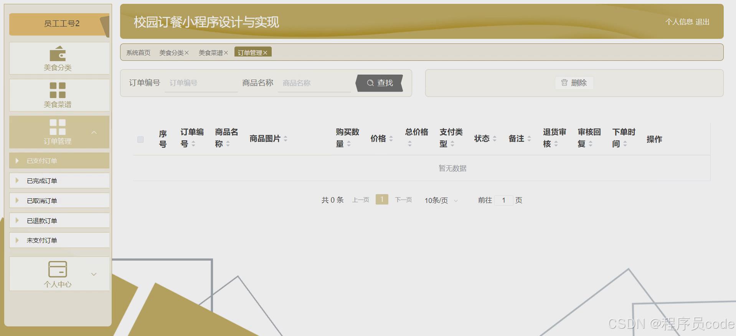Image resolution: width=736 pixels, height=336 pixels.
Task: Open the 10条/页 page size dropdown
Action: tap(441, 200)
